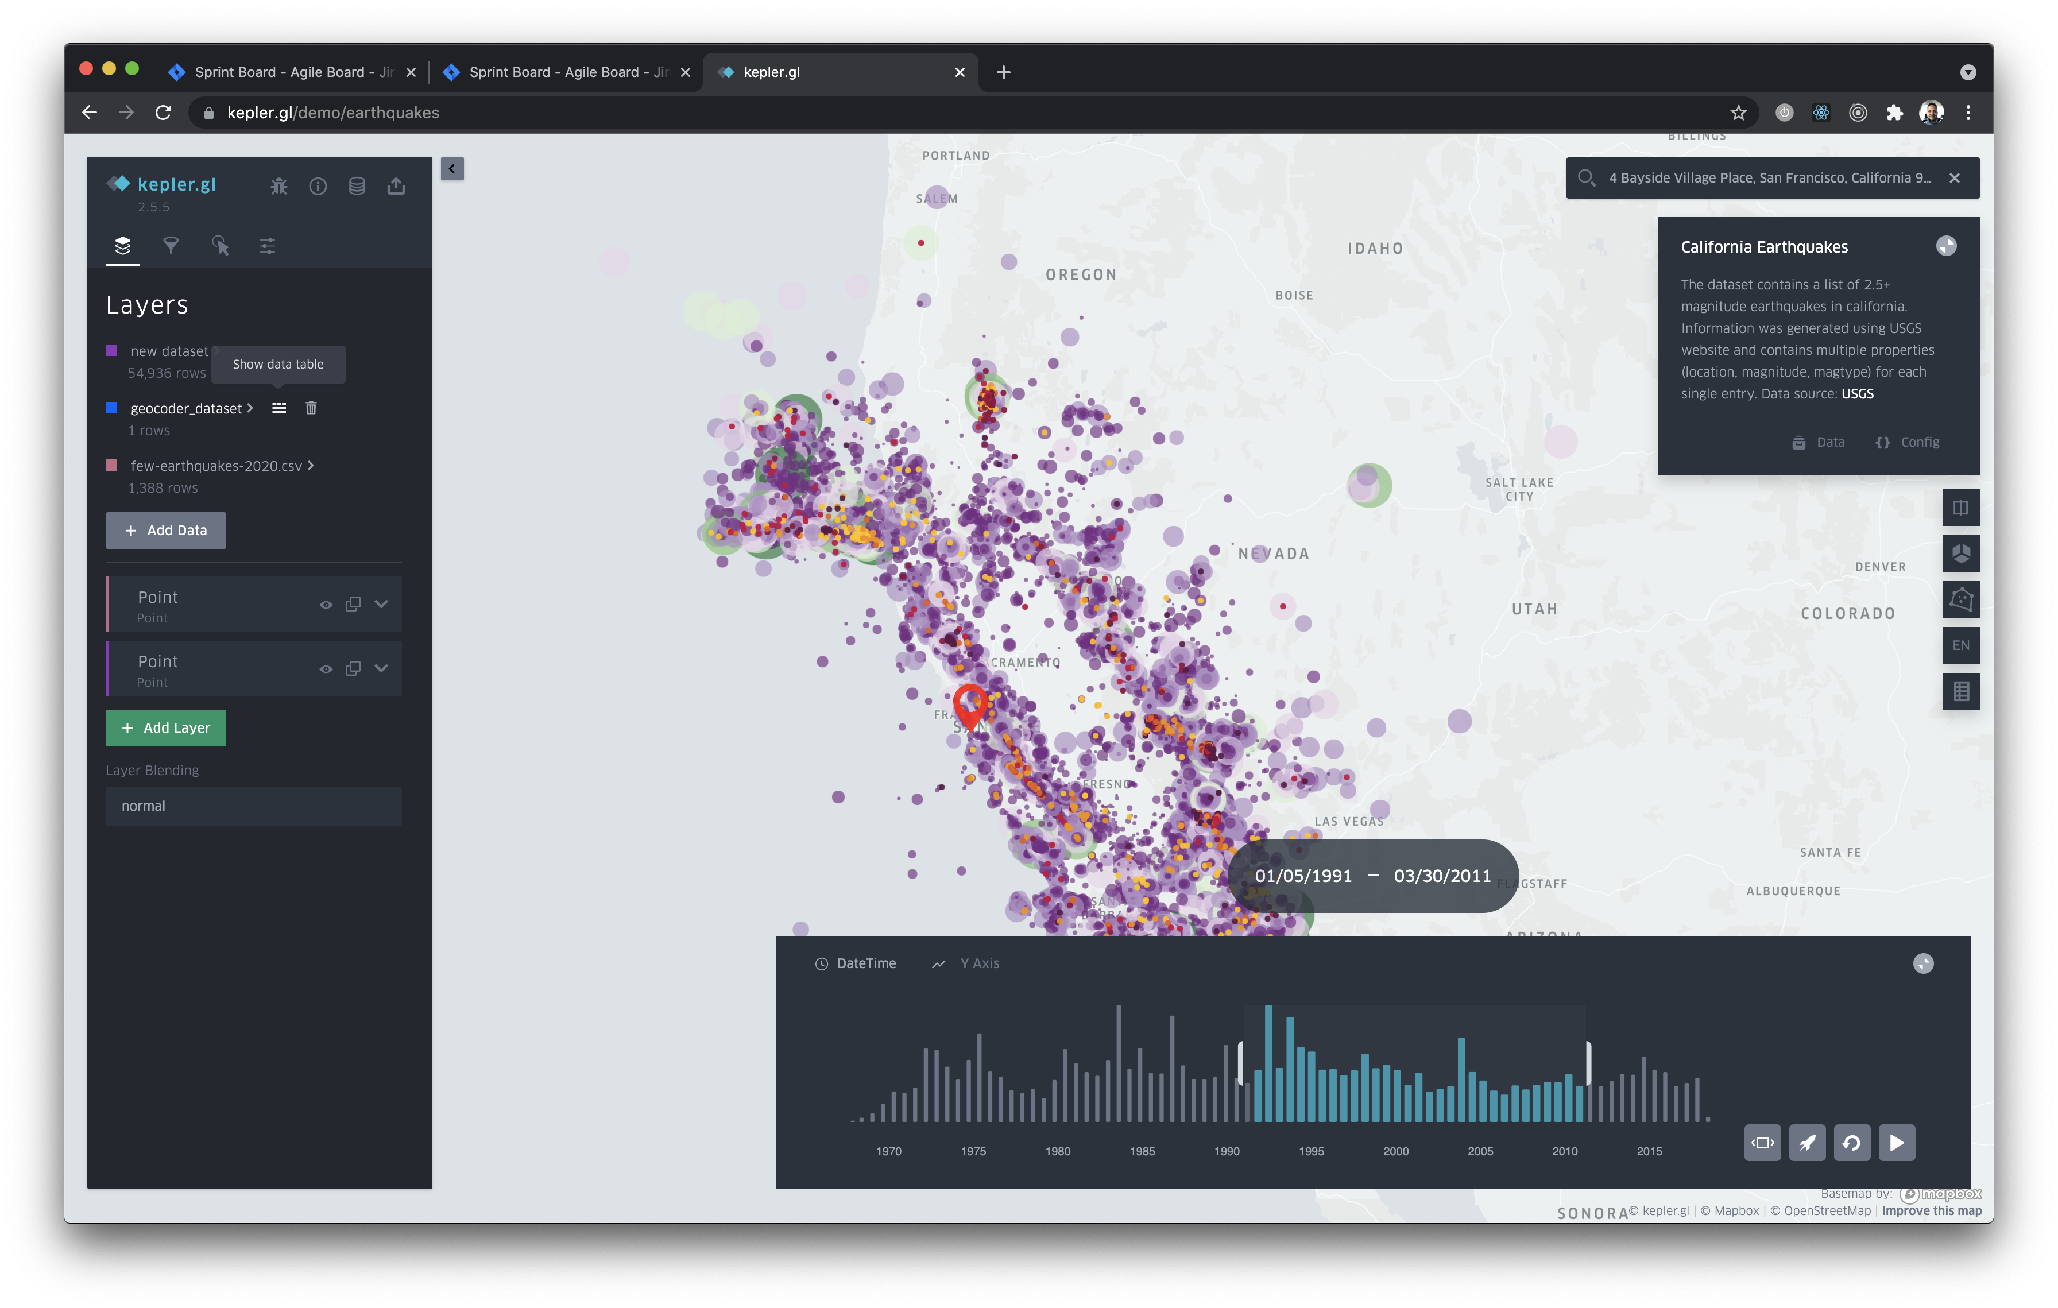
Task: Click the Add Layer button
Action: pos(166,727)
